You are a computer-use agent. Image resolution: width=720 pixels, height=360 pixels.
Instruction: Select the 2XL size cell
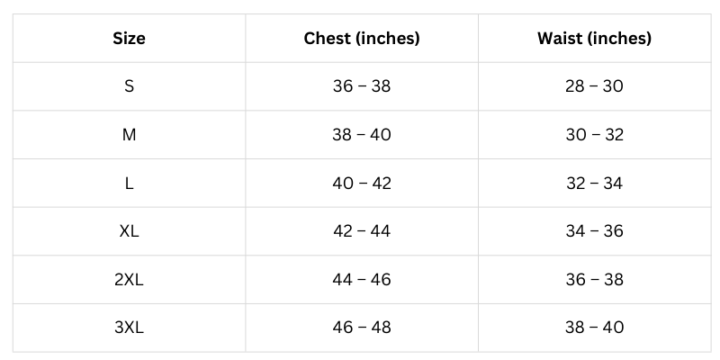click(x=129, y=280)
